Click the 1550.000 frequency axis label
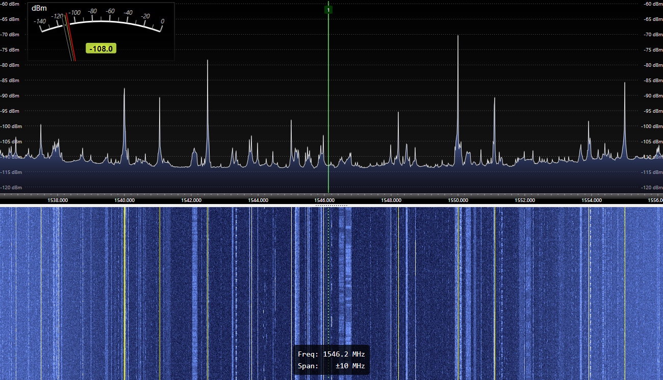This screenshot has height=380, width=663. click(458, 200)
